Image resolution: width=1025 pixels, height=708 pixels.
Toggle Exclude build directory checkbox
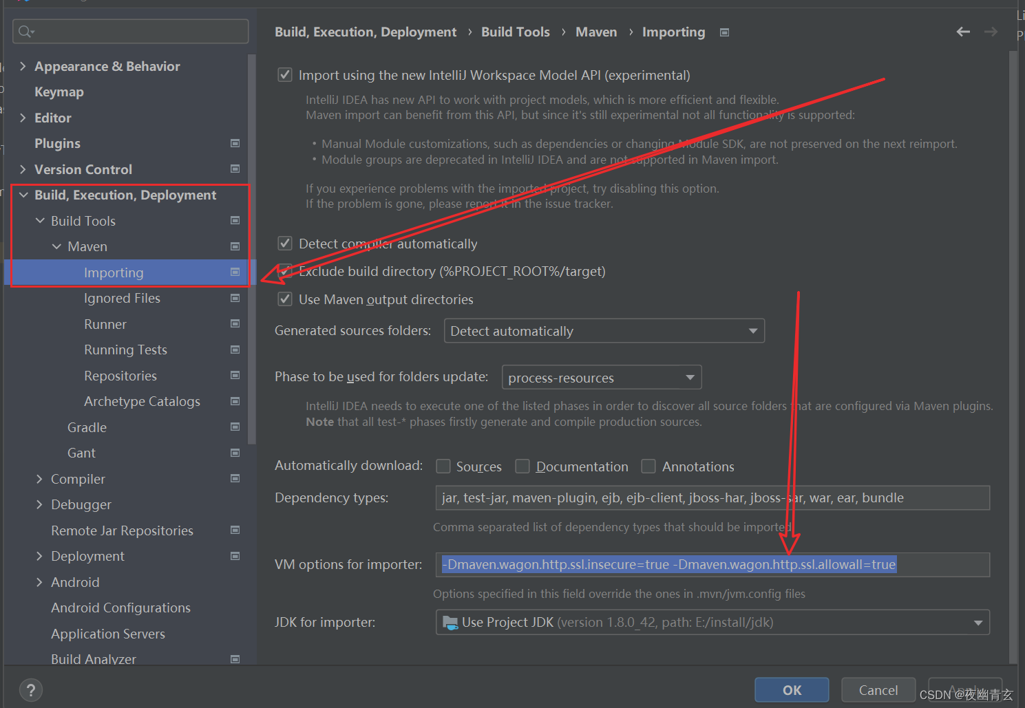coord(284,271)
